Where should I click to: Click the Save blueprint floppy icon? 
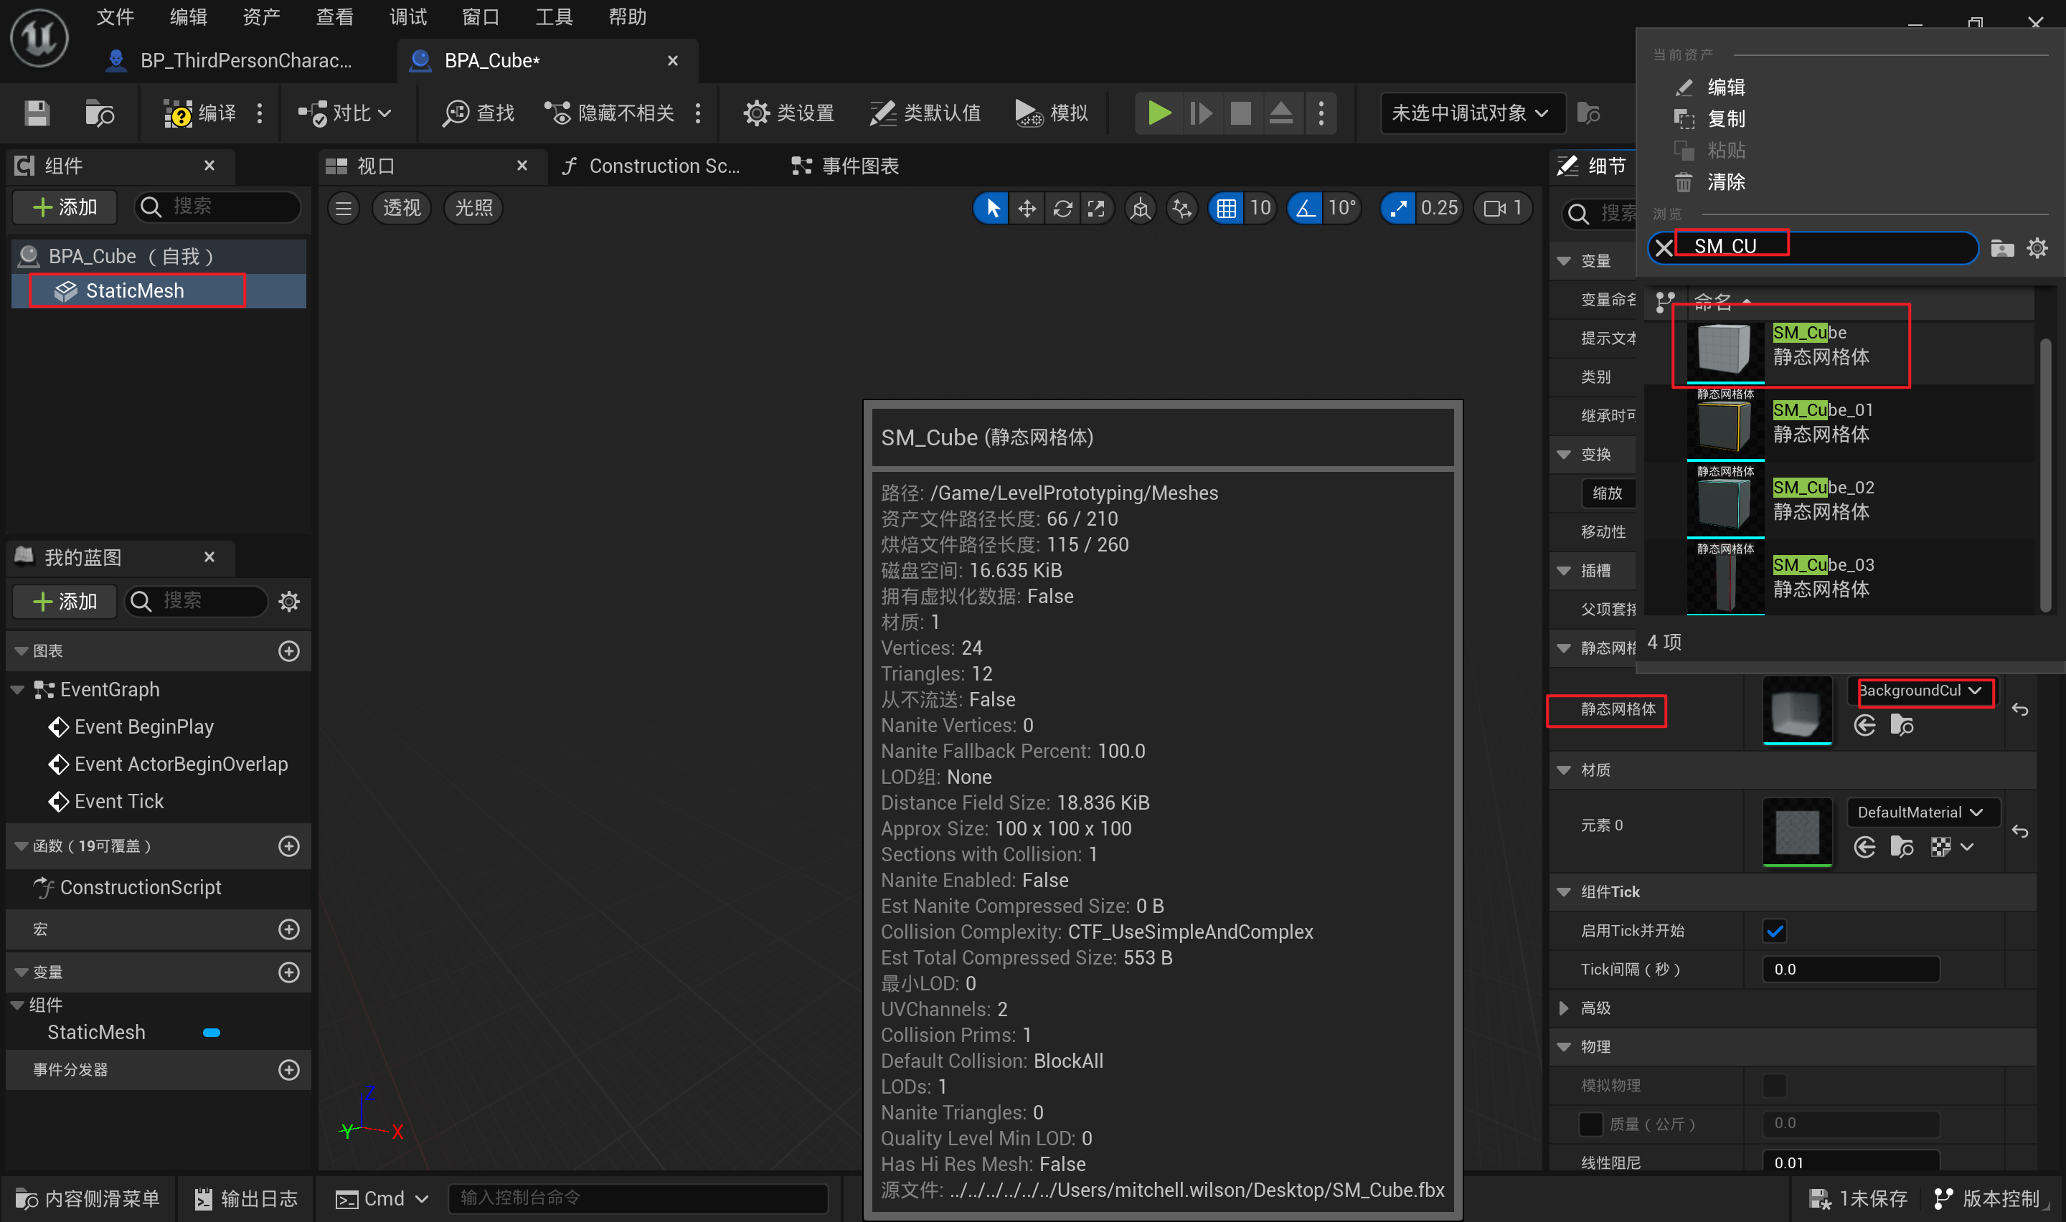(37, 113)
